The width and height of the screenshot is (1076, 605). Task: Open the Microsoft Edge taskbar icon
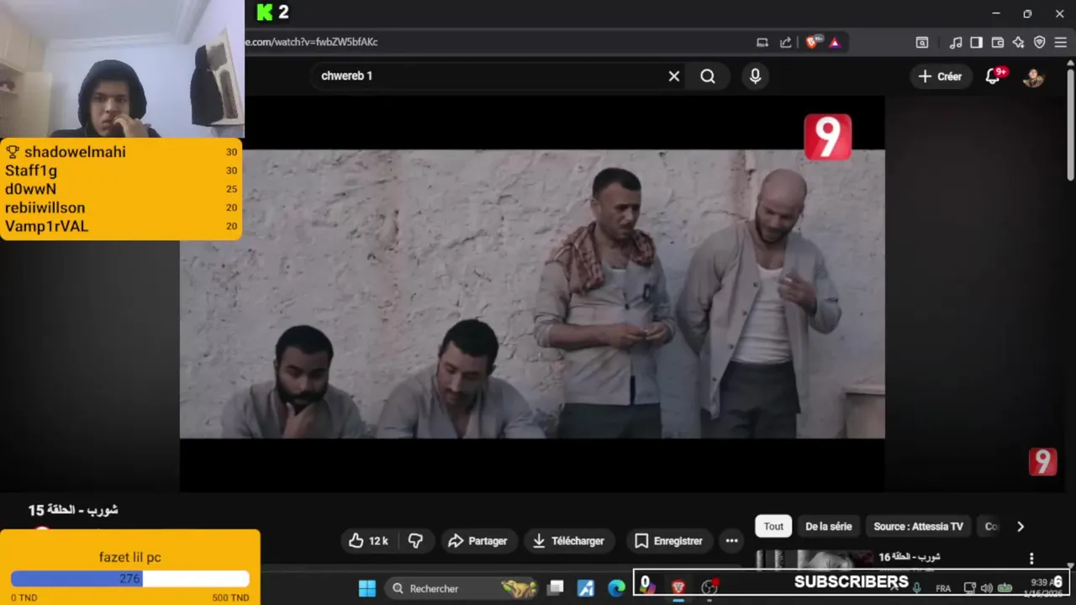click(617, 588)
